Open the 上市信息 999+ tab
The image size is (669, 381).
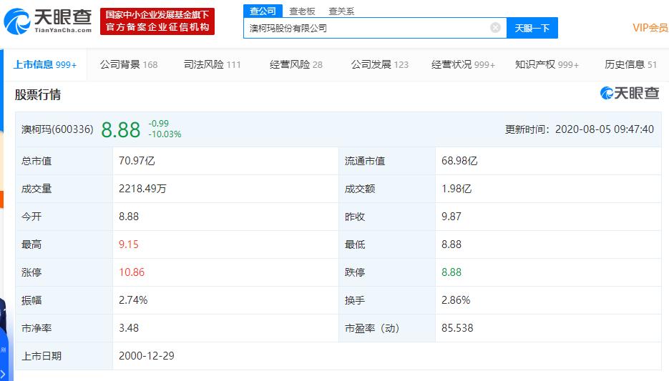(45, 64)
